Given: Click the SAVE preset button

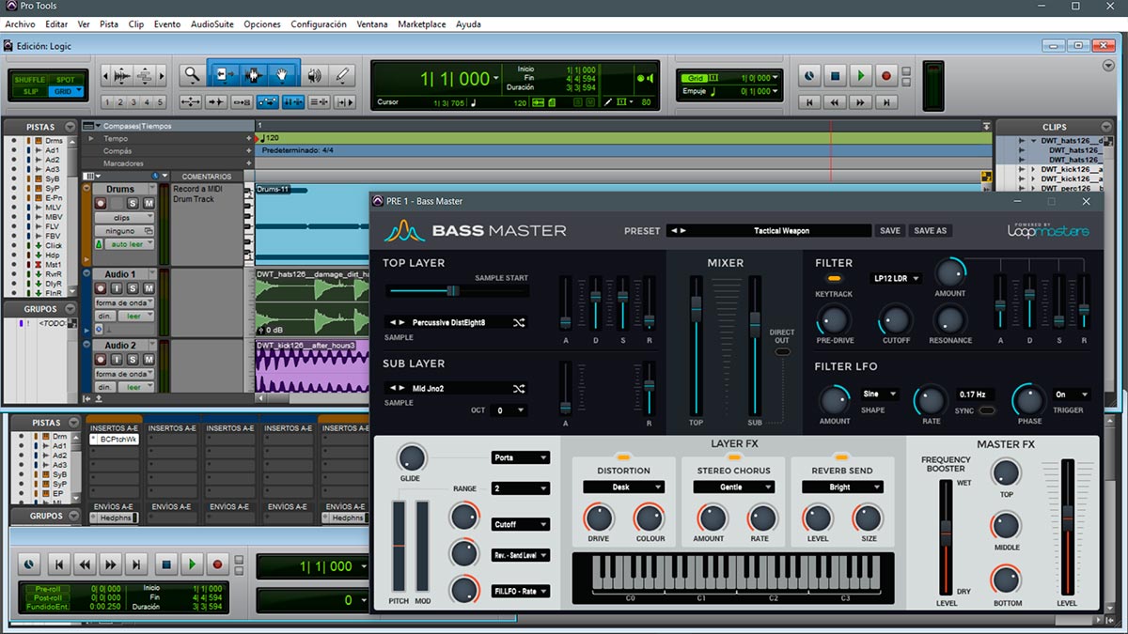Looking at the screenshot, I should (889, 230).
